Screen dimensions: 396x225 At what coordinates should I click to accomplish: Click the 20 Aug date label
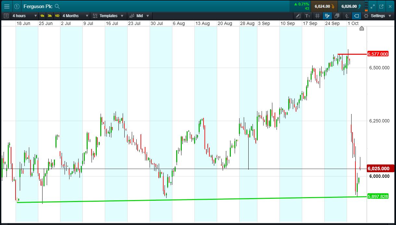pyautogui.click(x=225, y=23)
